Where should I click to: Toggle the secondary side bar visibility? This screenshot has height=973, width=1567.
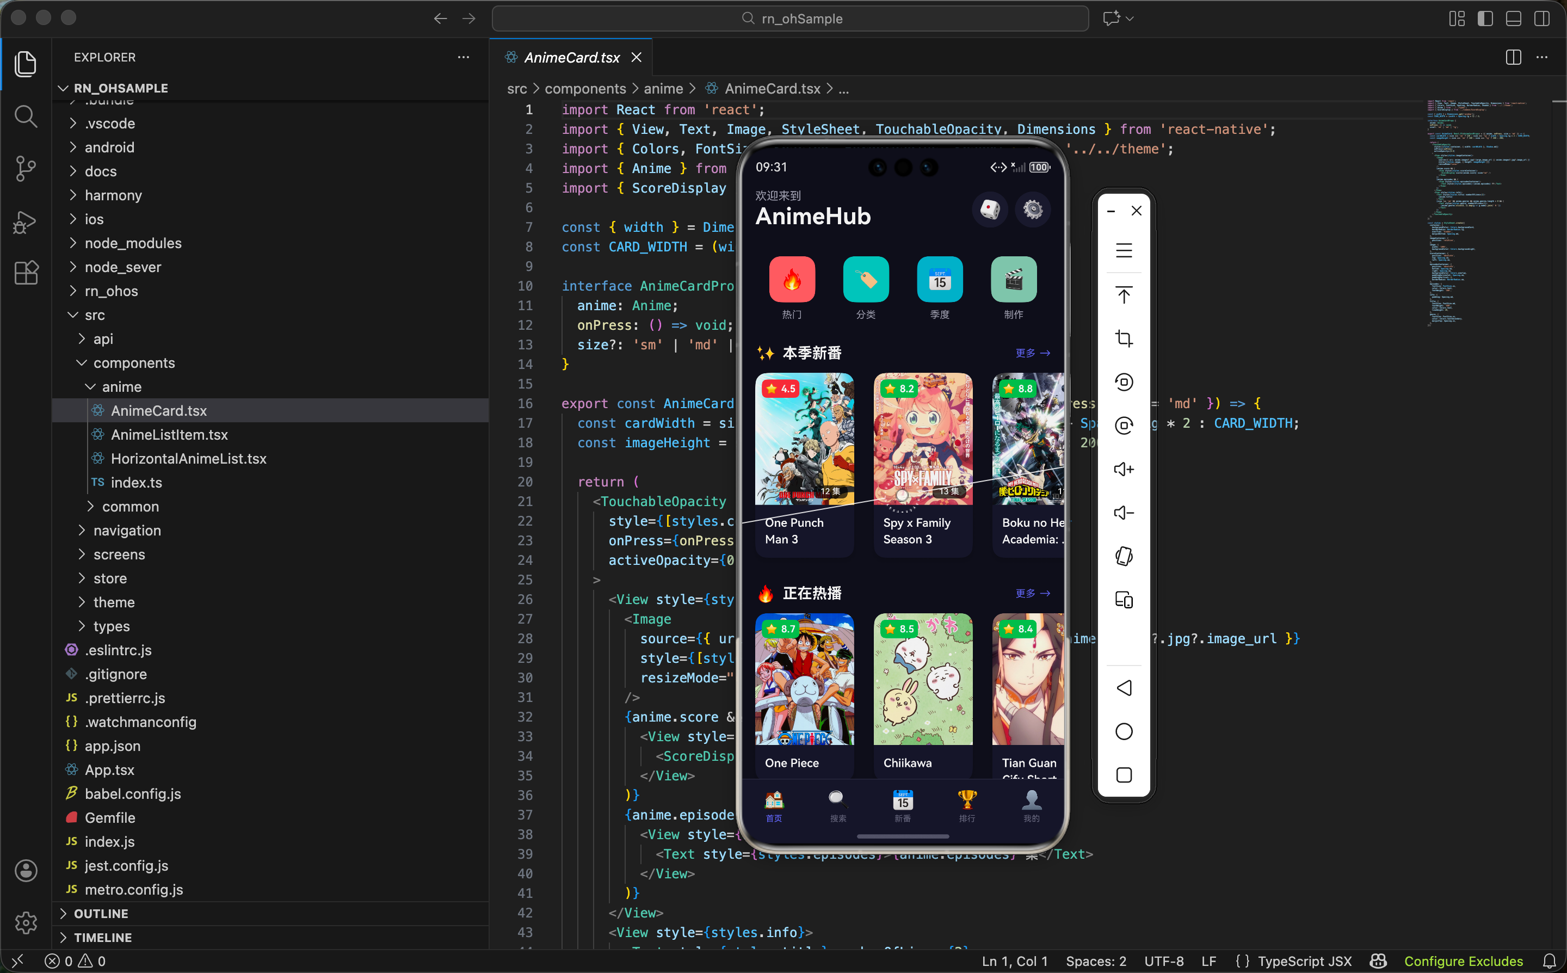(1541, 19)
